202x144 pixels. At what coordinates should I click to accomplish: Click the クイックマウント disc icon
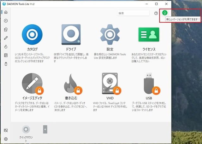click(26, 129)
